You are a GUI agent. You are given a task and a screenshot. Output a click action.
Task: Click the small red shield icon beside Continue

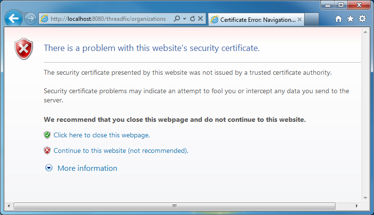pos(47,150)
